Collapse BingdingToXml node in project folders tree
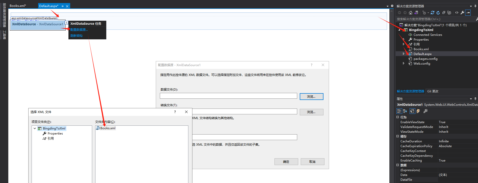The width and height of the screenshot is (478, 183). (35, 128)
